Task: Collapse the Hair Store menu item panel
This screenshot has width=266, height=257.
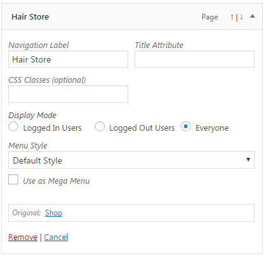Action: click(x=252, y=16)
